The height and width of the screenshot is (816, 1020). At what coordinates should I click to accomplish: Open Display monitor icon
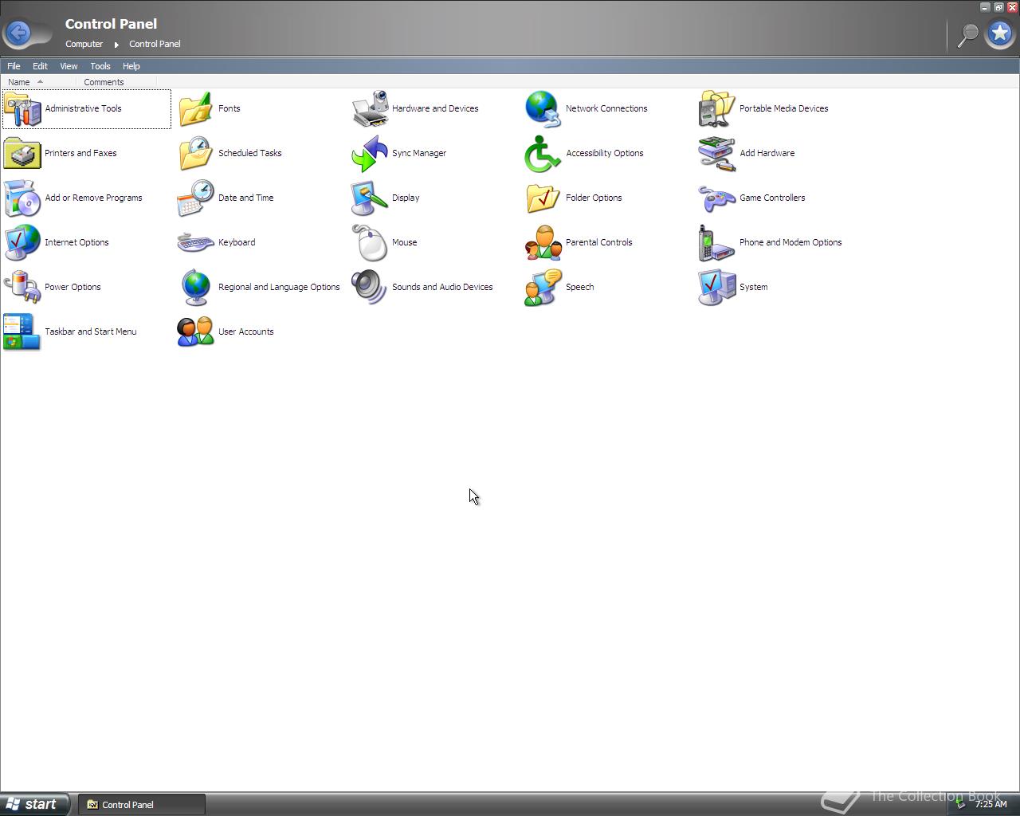370,198
